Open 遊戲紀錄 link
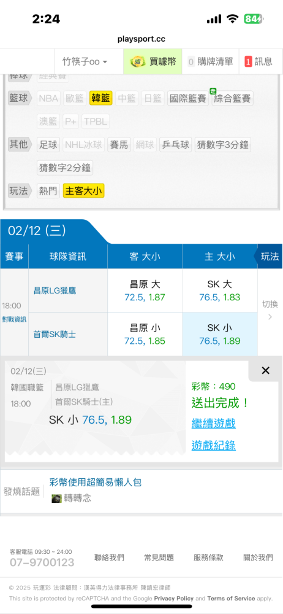This screenshot has width=283, height=614. coord(213,445)
